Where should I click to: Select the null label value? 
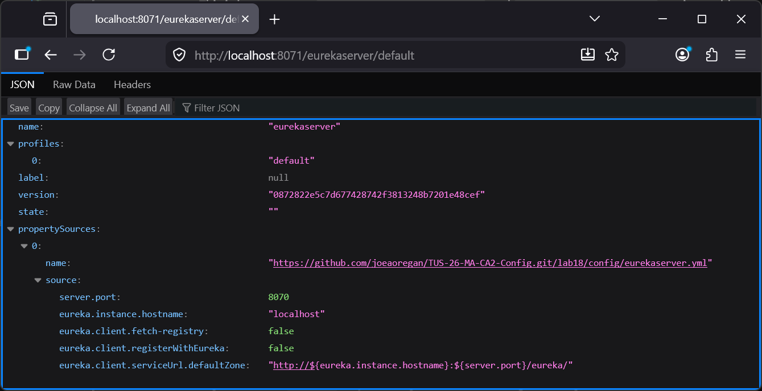(278, 178)
